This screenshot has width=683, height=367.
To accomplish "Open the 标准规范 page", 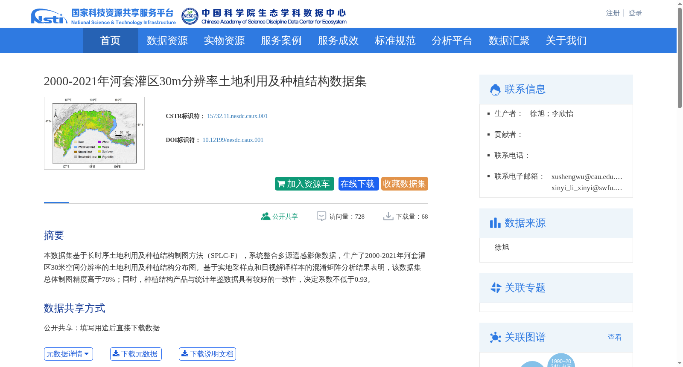I will point(395,40).
